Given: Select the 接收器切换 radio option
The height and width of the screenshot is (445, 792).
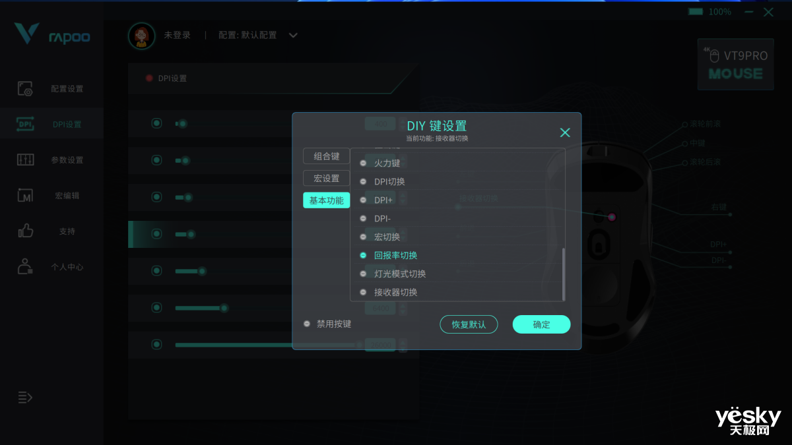Looking at the screenshot, I should [363, 292].
